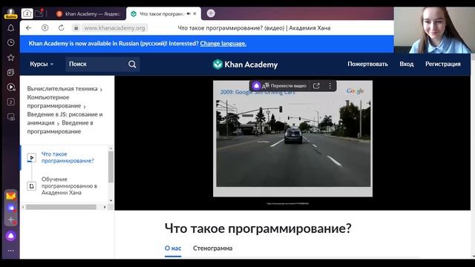Viewport: 475px width, 267px height.
Task: Open 'Вычислительная техника' breadcrumb
Action: [x=62, y=89]
